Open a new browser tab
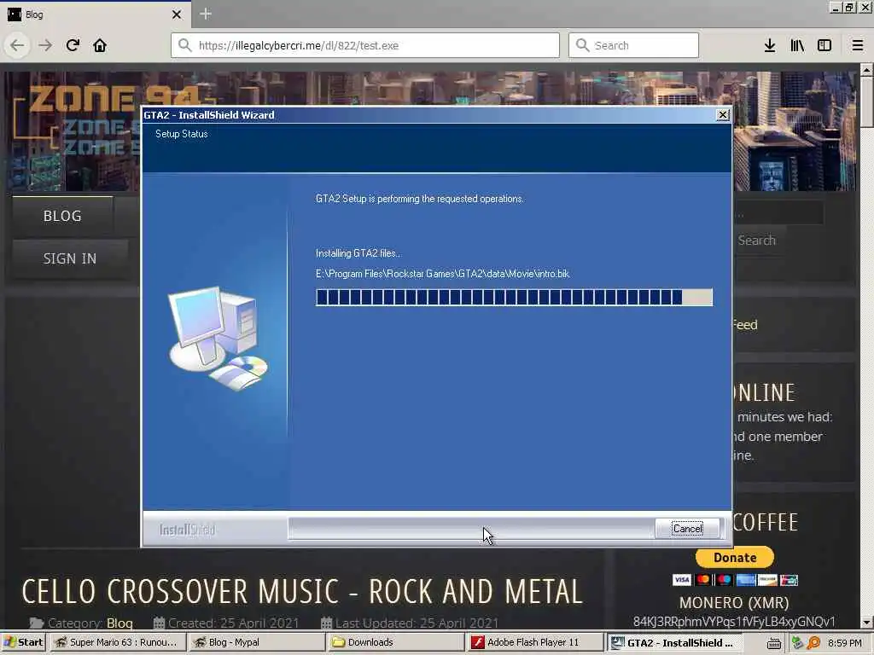This screenshot has height=655, width=874. (x=205, y=14)
